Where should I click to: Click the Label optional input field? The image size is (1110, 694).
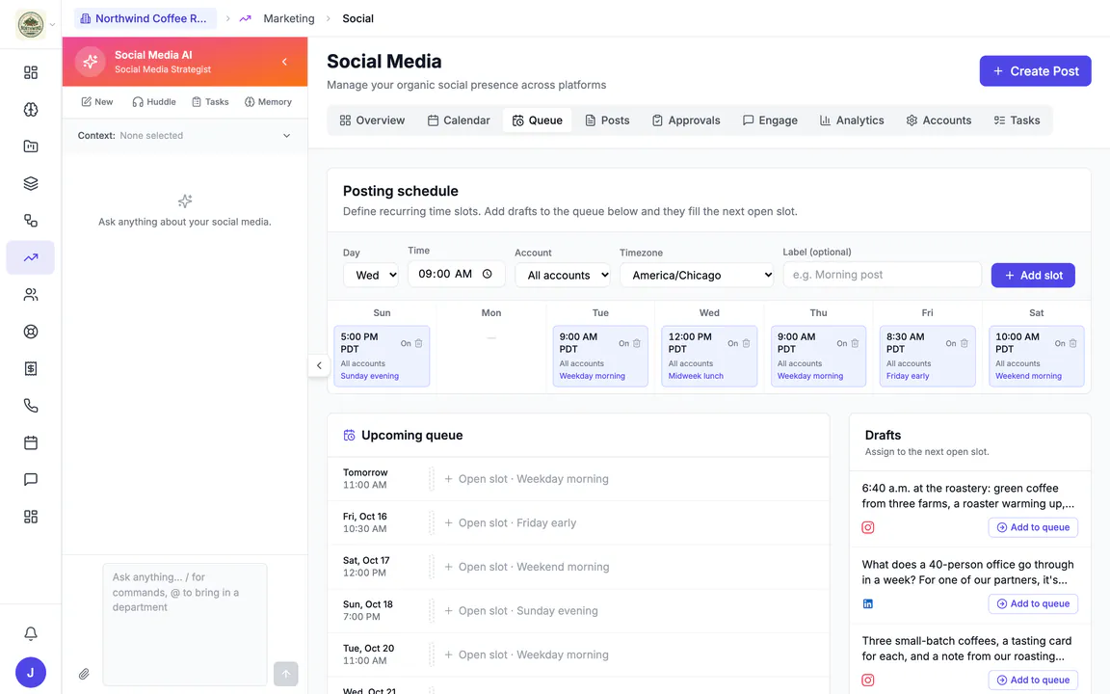(x=882, y=275)
